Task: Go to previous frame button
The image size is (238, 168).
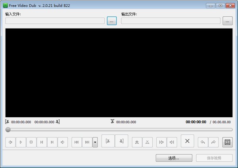Action: click(x=42, y=142)
